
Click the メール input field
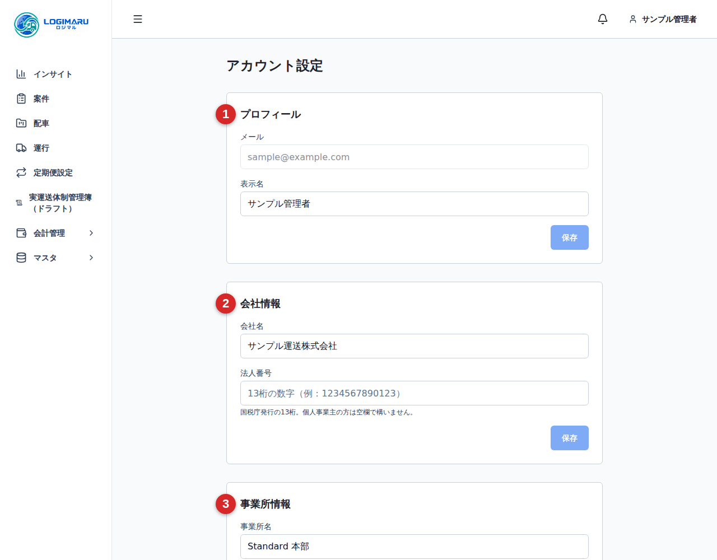[x=415, y=157]
